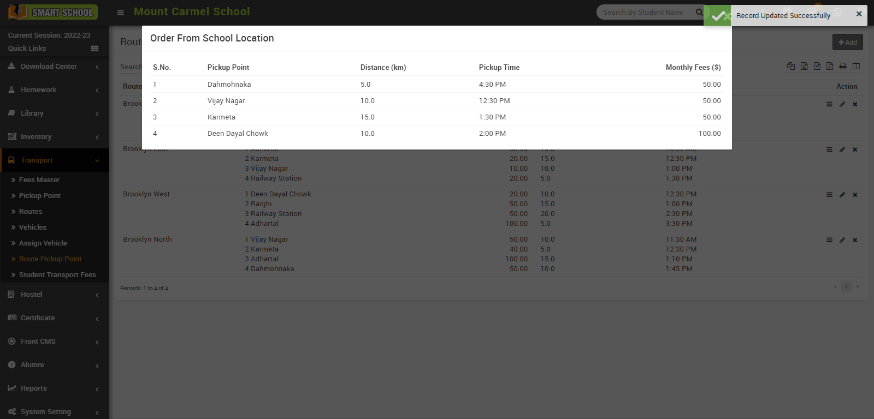Open reorder list for Brooklyn West
Viewport: 874px width, 419px height.
(829, 195)
